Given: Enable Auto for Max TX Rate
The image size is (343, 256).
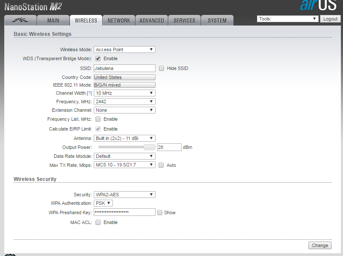Looking at the screenshot, I should [161, 165].
